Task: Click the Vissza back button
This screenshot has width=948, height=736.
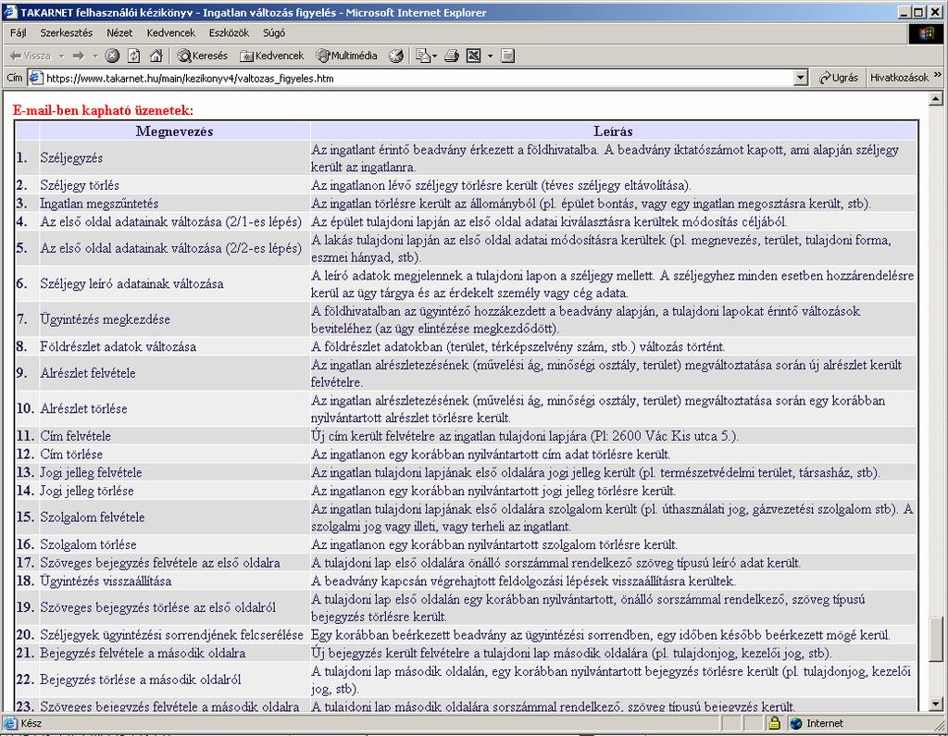Action: [31, 56]
